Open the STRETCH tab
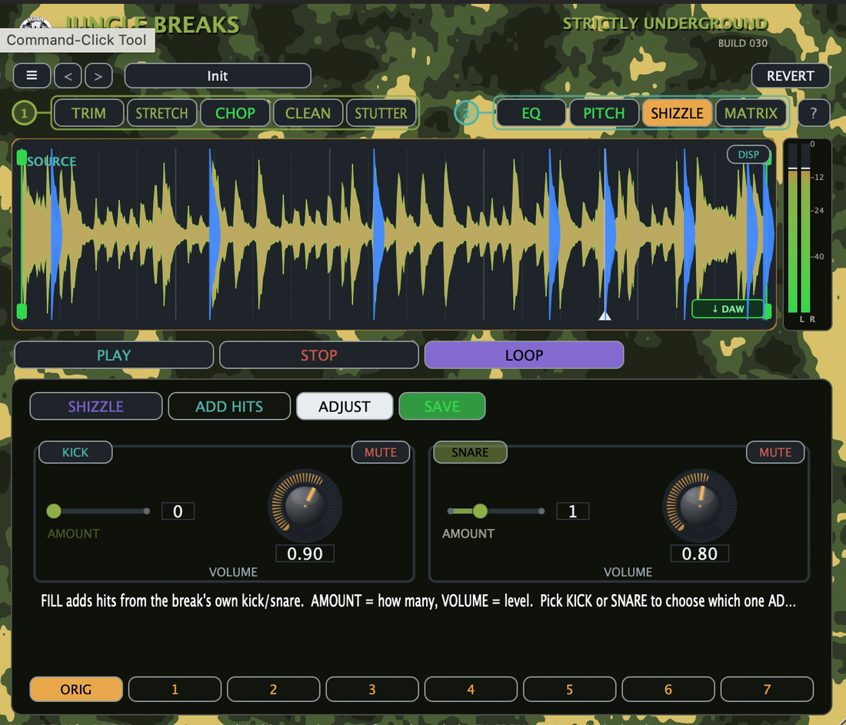The width and height of the screenshot is (846, 725). point(162,113)
